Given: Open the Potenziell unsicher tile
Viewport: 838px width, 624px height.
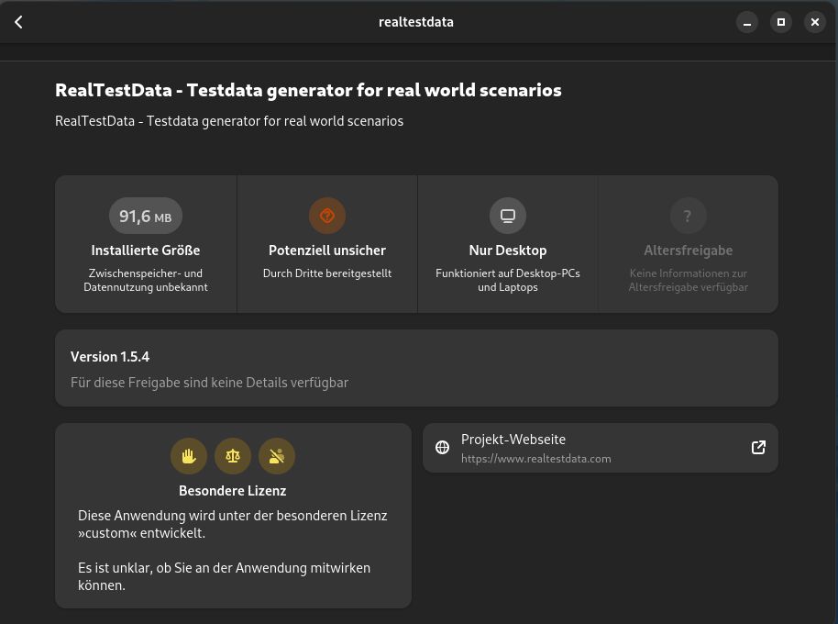Looking at the screenshot, I should (x=327, y=244).
